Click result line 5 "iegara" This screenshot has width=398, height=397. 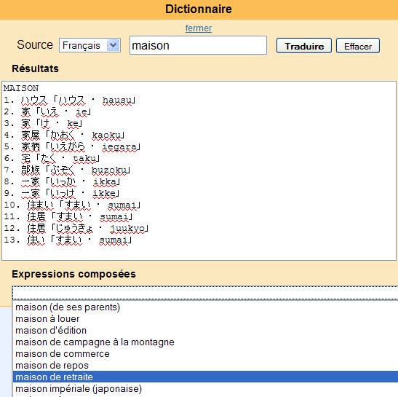(x=72, y=146)
